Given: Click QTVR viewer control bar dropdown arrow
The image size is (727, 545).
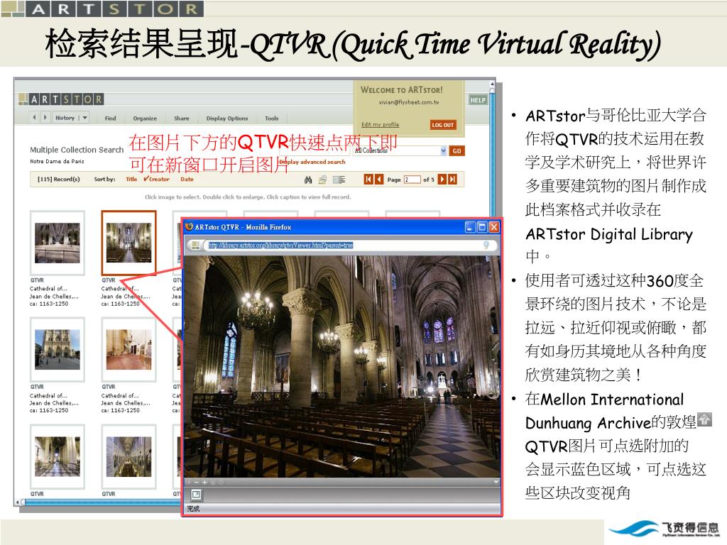Looking at the screenshot, I should [x=496, y=482].
